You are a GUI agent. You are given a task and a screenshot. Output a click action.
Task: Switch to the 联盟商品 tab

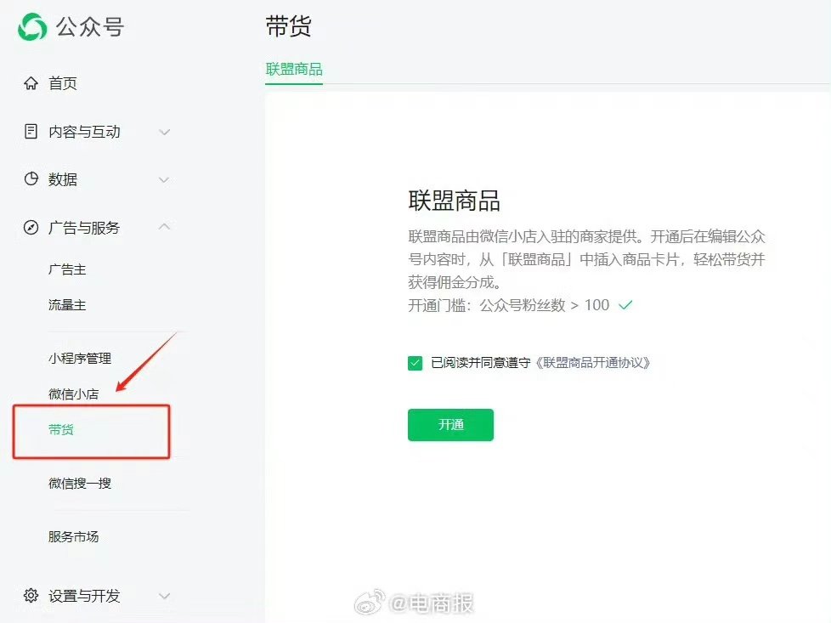pyautogui.click(x=294, y=69)
